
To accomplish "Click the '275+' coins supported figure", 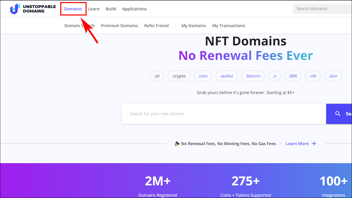I will [x=246, y=181].
